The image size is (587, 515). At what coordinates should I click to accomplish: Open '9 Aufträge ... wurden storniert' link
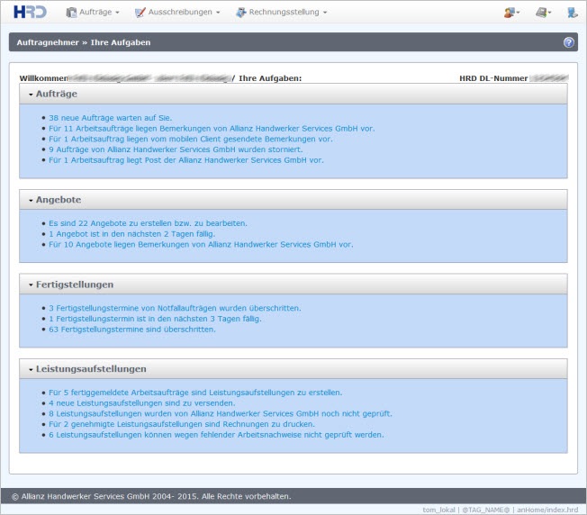176,149
